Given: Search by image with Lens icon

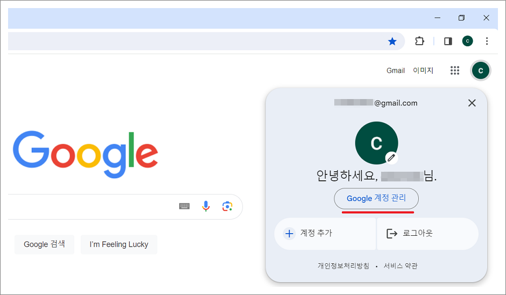Looking at the screenshot, I should [x=227, y=206].
